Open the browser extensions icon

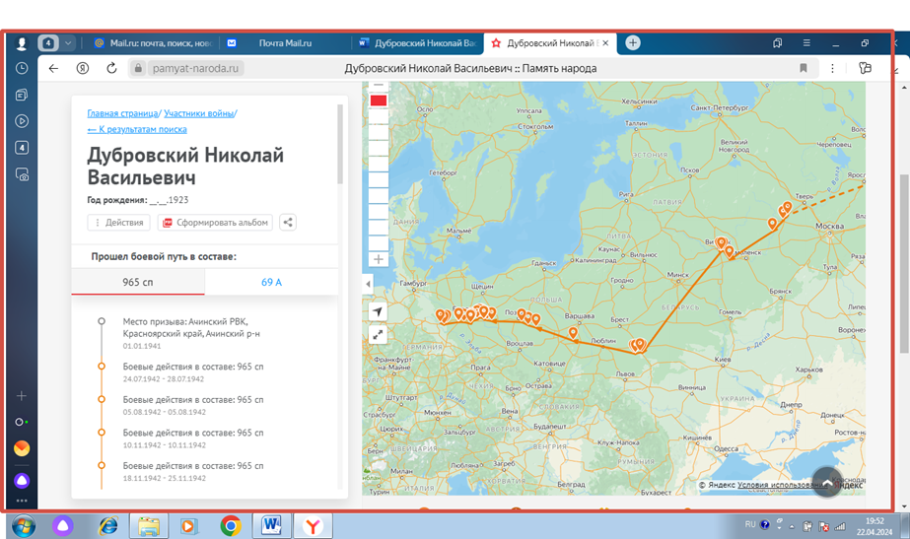[865, 68]
